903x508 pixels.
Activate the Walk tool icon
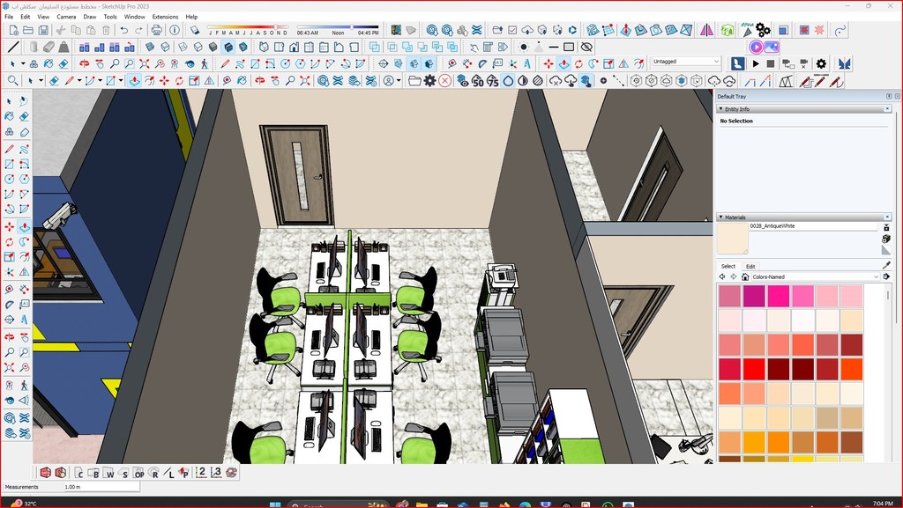pyautogui.click(x=205, y=63)
